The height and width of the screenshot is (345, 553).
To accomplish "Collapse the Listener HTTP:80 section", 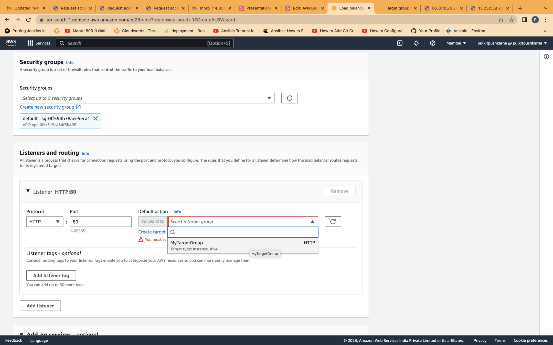I will pyautogui.click(x=28, y=191).
